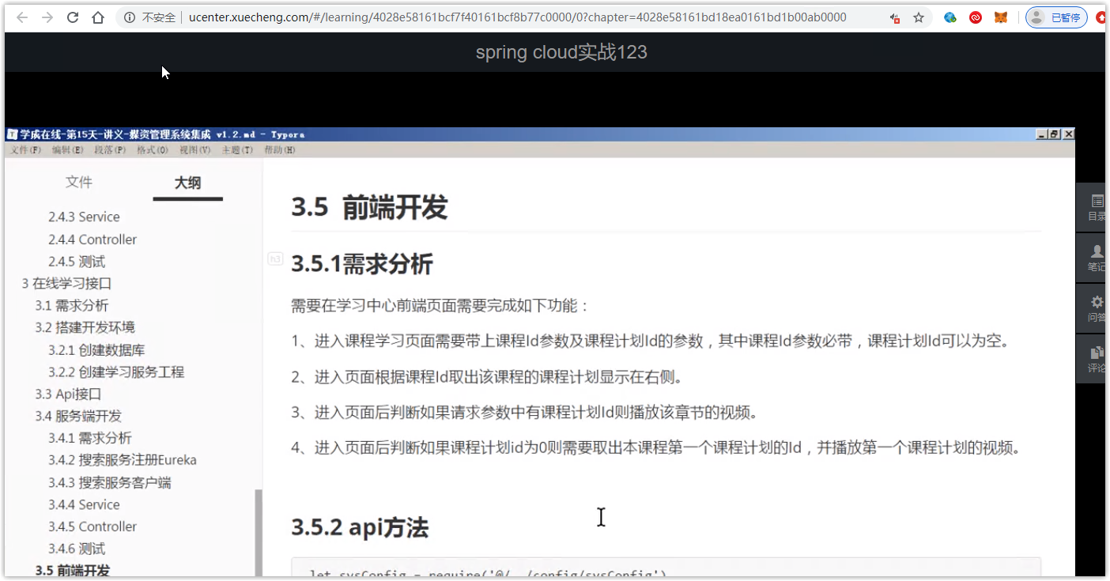Image resolution: width=1110 pixels, height=581 pixels.
Task: Open the blue globe extension icon
Action: pos(950,17)
